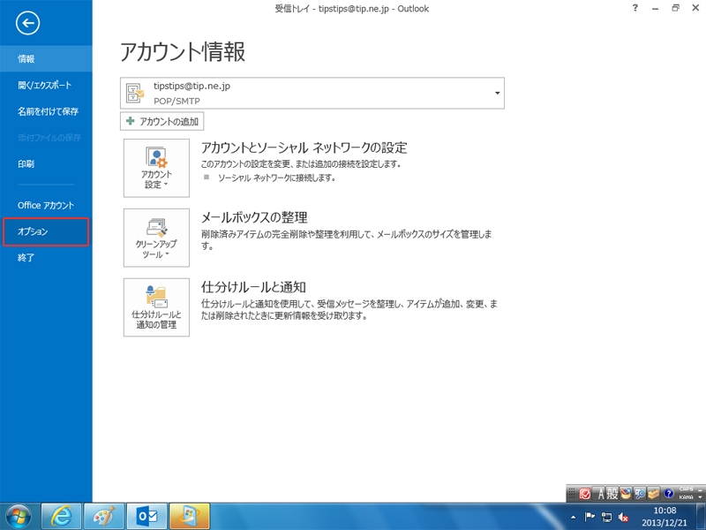
Task: Choose 名前を付けて保存 in the sidebar
Action: pos(46,111)
